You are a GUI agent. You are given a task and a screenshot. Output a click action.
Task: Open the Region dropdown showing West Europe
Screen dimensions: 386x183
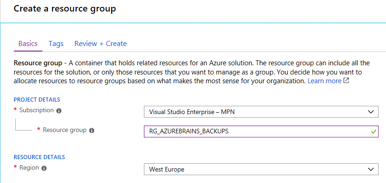click(261, 169)
